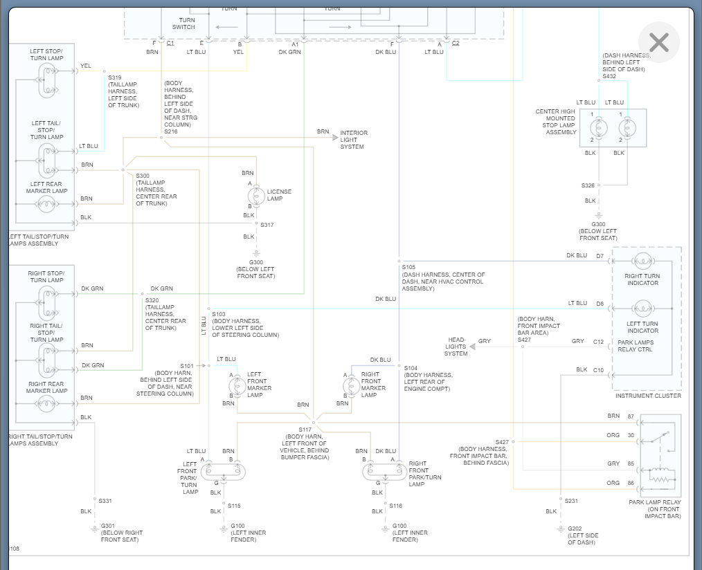Click the S432 splice label

(609, 76)
